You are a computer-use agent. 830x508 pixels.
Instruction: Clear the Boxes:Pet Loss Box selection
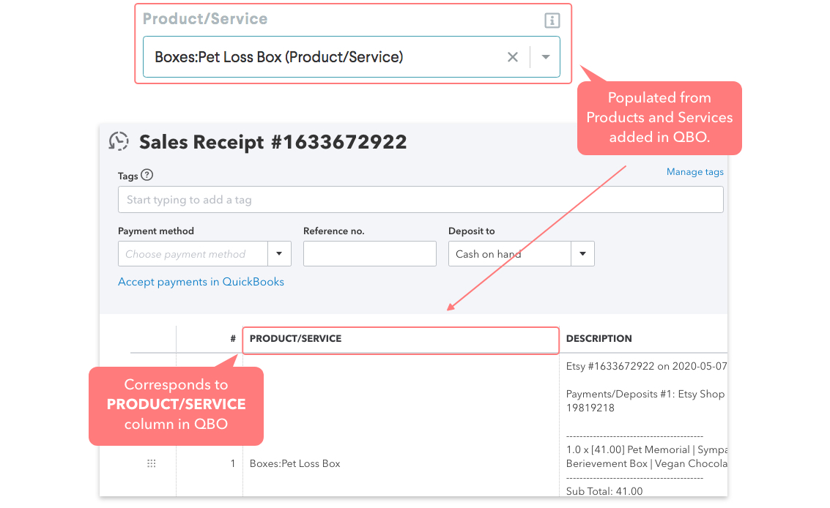click(x=513, y=57)
